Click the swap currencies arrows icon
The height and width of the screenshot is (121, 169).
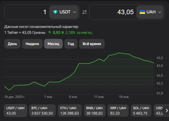pos(84,12)
